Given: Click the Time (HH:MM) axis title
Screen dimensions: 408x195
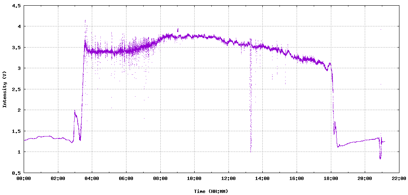Looking at the screenshot, I should click(x=211, y=191).
